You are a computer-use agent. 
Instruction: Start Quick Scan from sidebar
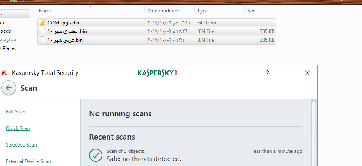pos(18,128)
